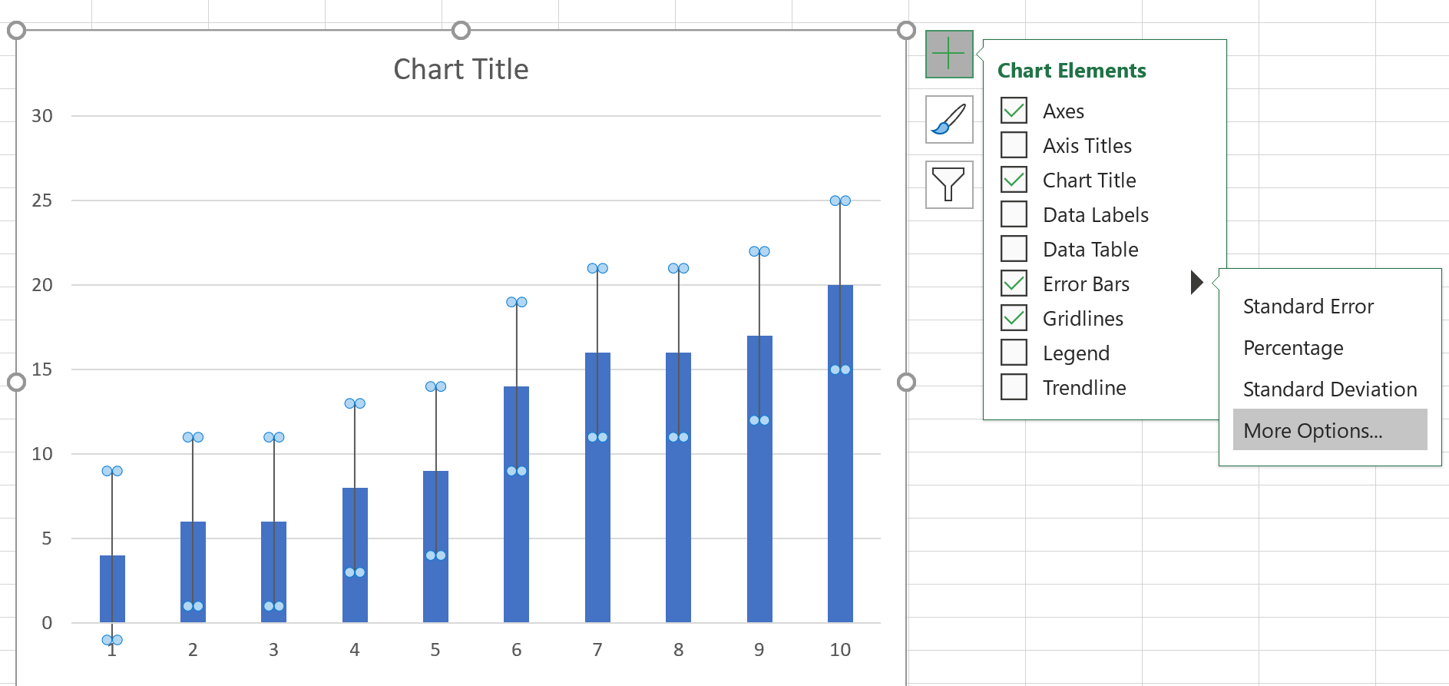
Task: Expand the Error Bars submenu arrow
Action: (x=1196, y=283)
